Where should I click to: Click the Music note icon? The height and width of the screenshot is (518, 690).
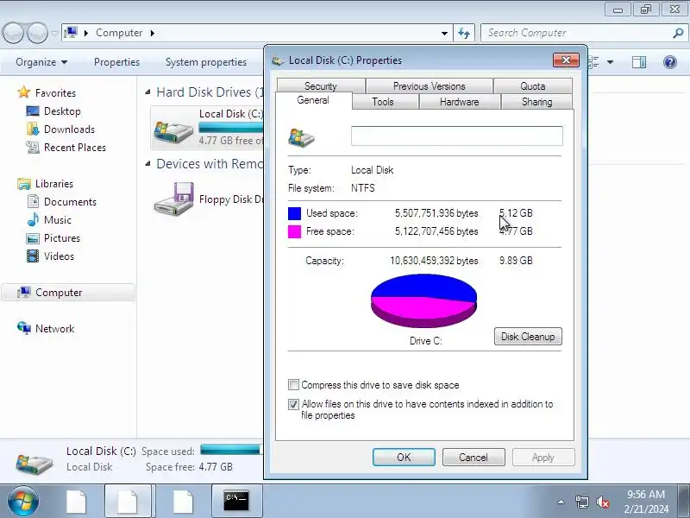33,219
